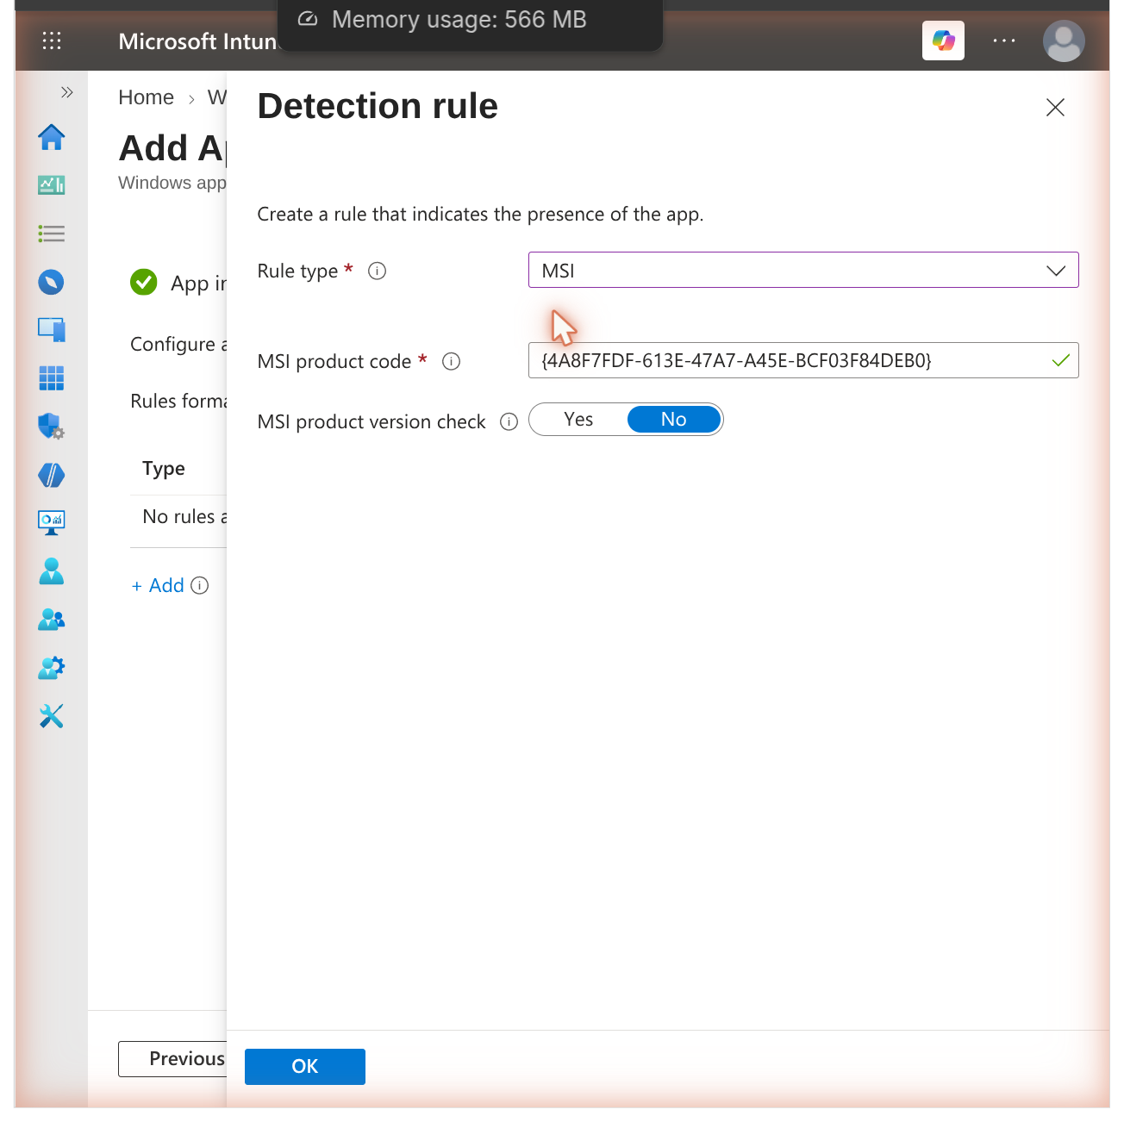Image resolution: width=1124 pixels, height=1122 pixels.
Task: Show Rule type info tooltip
Action: coord(377,271)
